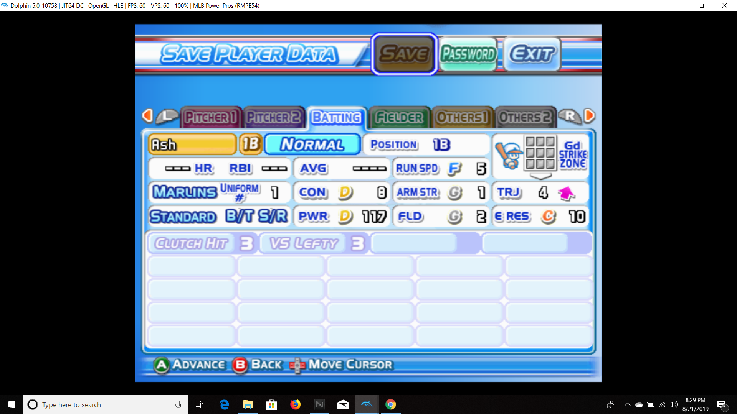
Task: Click the PWR power stat
Action: [342, 216]
